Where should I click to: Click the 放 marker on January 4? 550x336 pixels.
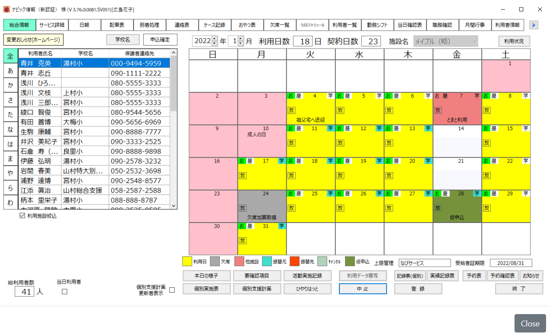[291, 110]
